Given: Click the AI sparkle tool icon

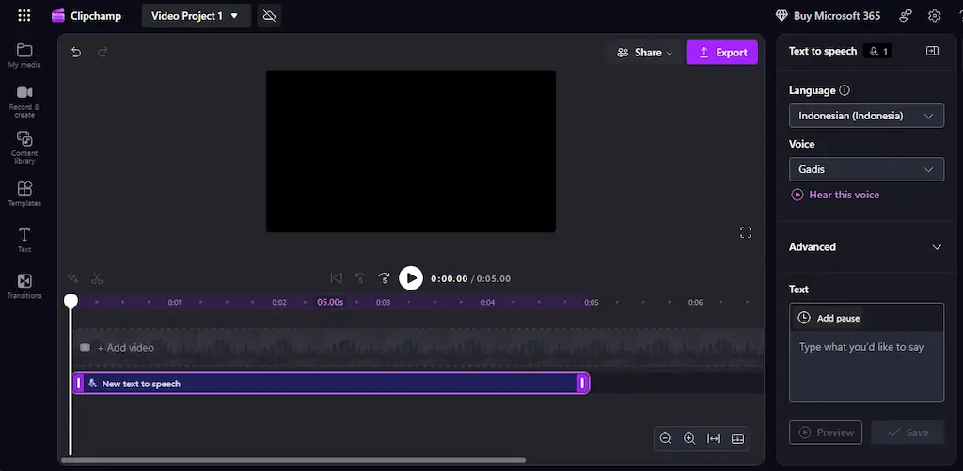Looking at the screenshot, I should pyautogui.click(x=72, y=278).
